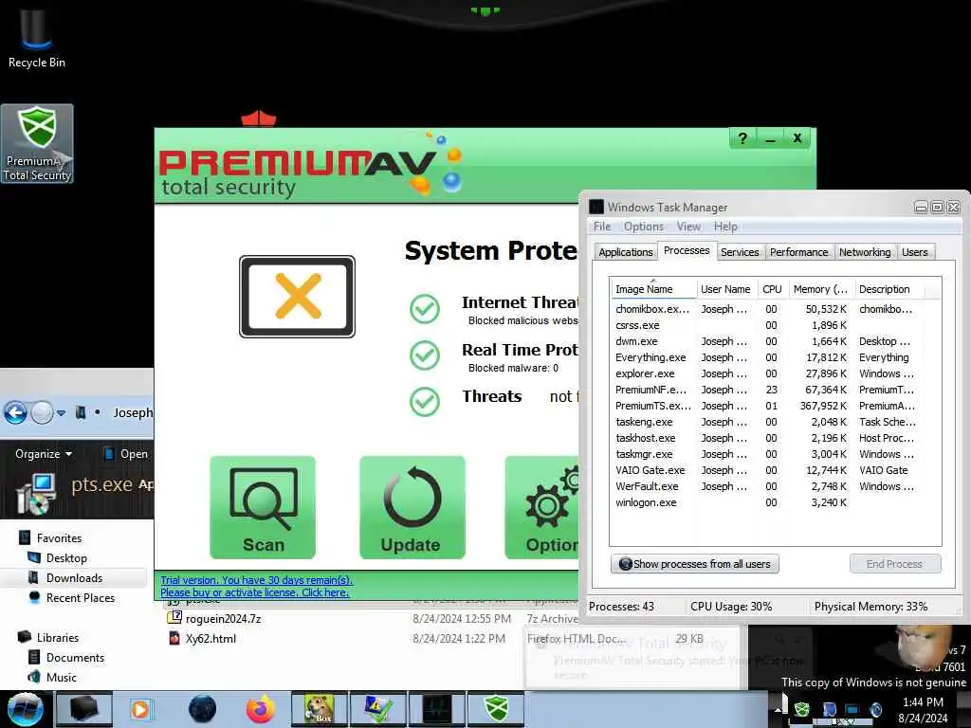Sort processes by User Name column
This screenshot has width=971, height=728.
[725, 289]
